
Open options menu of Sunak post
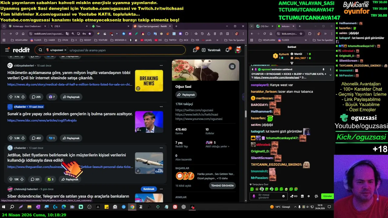click(x=161, y=107)
